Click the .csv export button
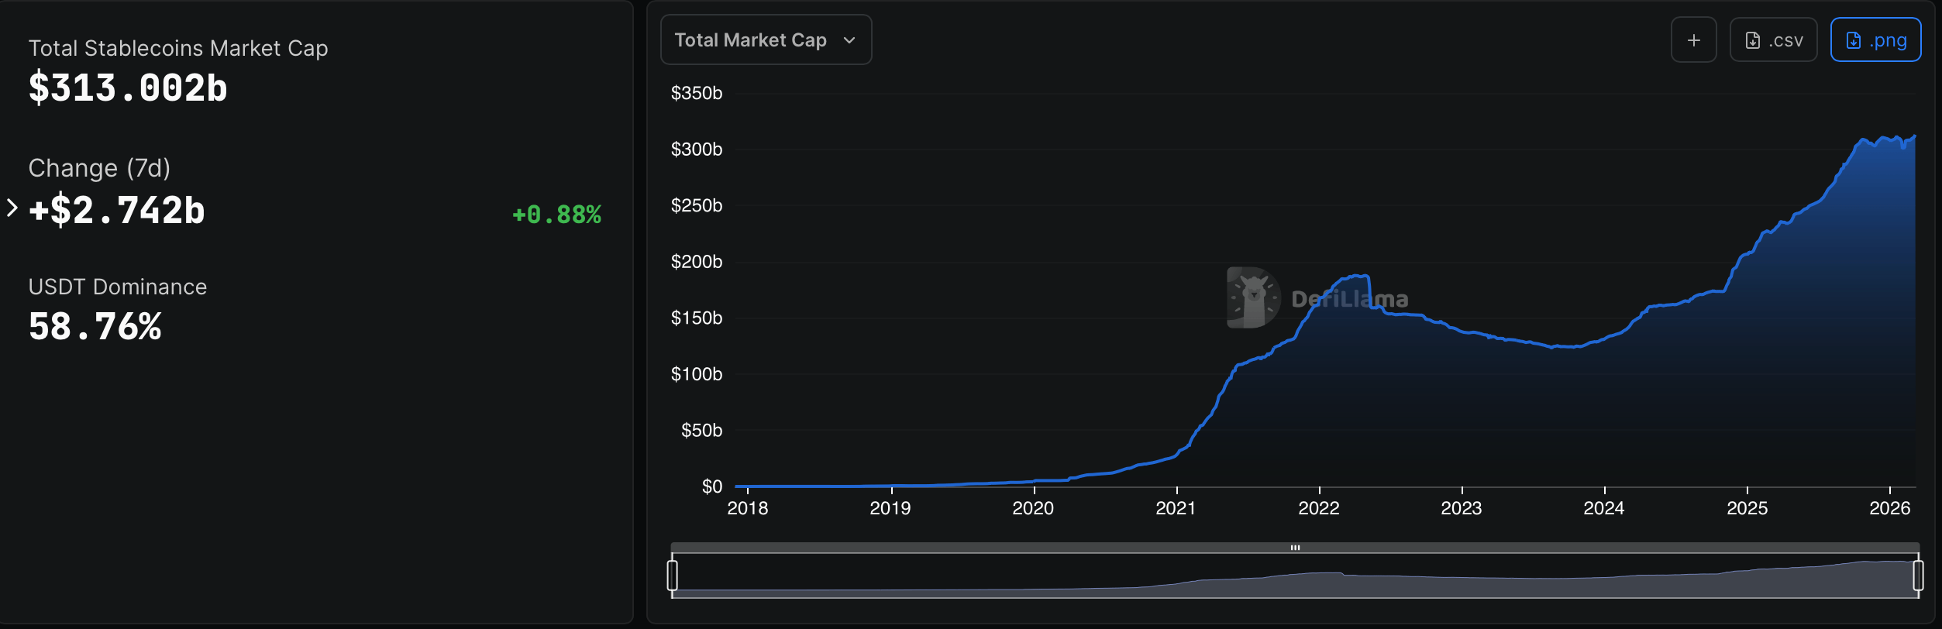Viewport: 1942px width, 629px height. [x=1773, y=39]
